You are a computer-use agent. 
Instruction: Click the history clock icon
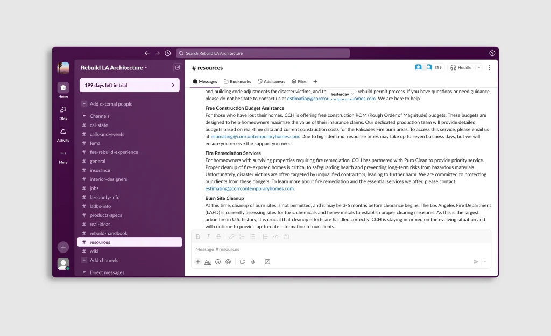tap(168, 53)
